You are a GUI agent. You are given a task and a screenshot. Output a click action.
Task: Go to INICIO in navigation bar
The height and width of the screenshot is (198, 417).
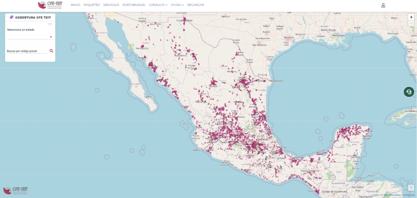[75, 5]
